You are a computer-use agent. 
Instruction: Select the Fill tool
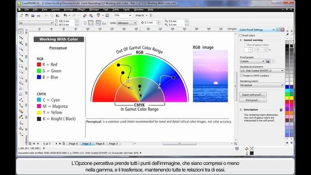[20, 128]
